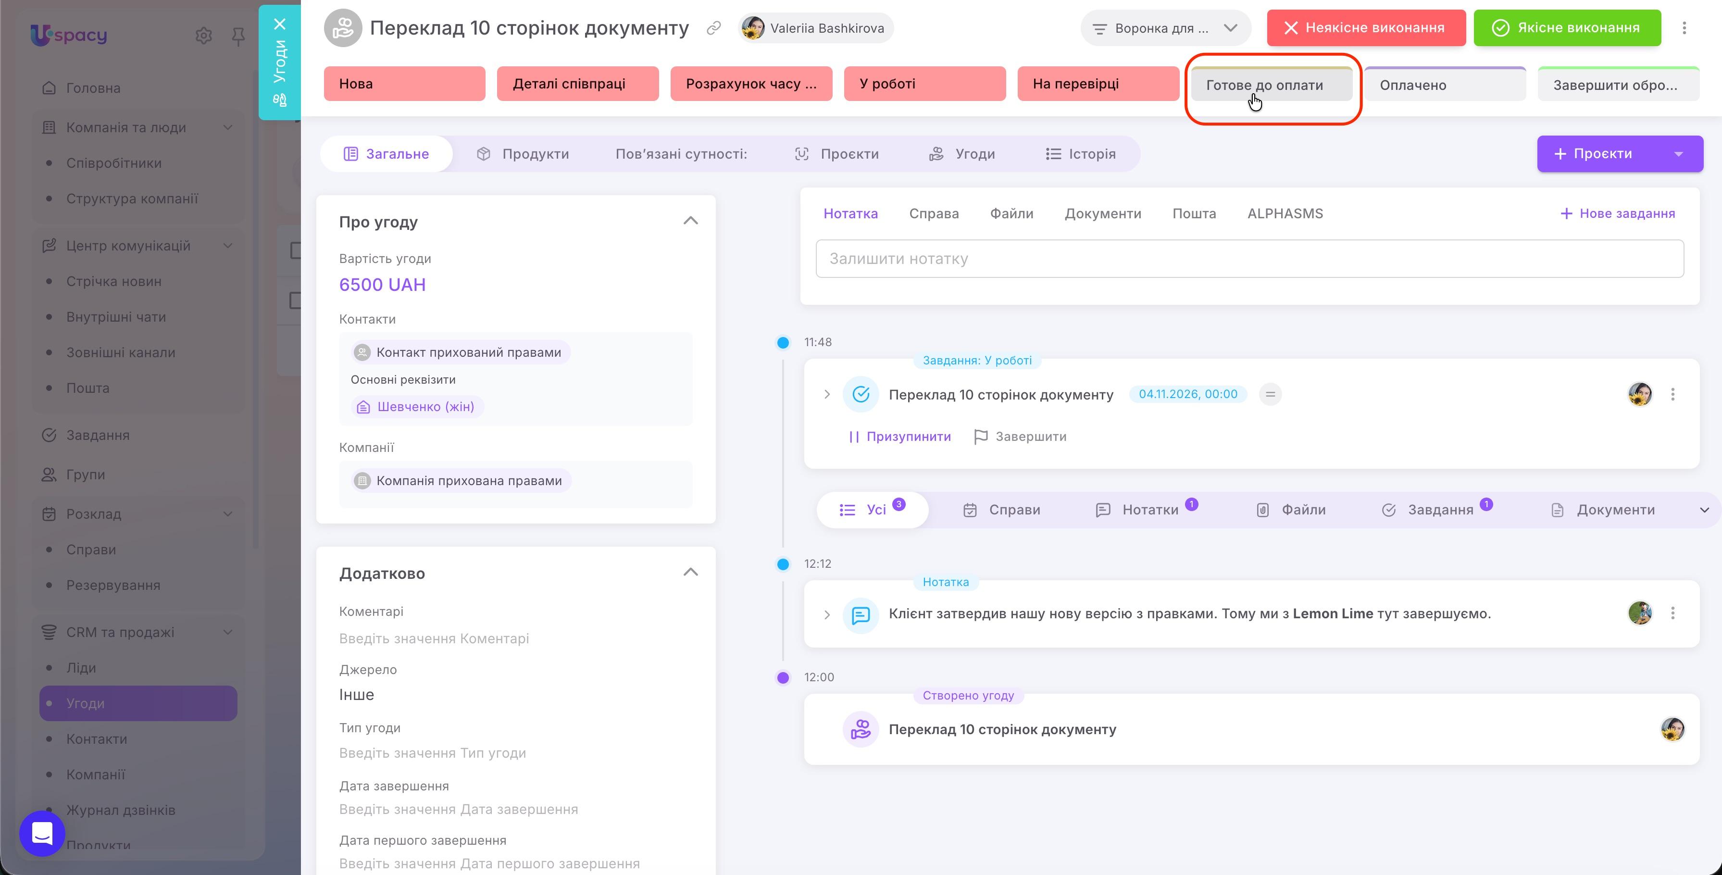Mark deal as Неякісне виконання
This screenshot has width=1722, height=875.
click(1366, 28)
